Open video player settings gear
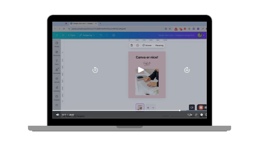 (x=201, y=115)
